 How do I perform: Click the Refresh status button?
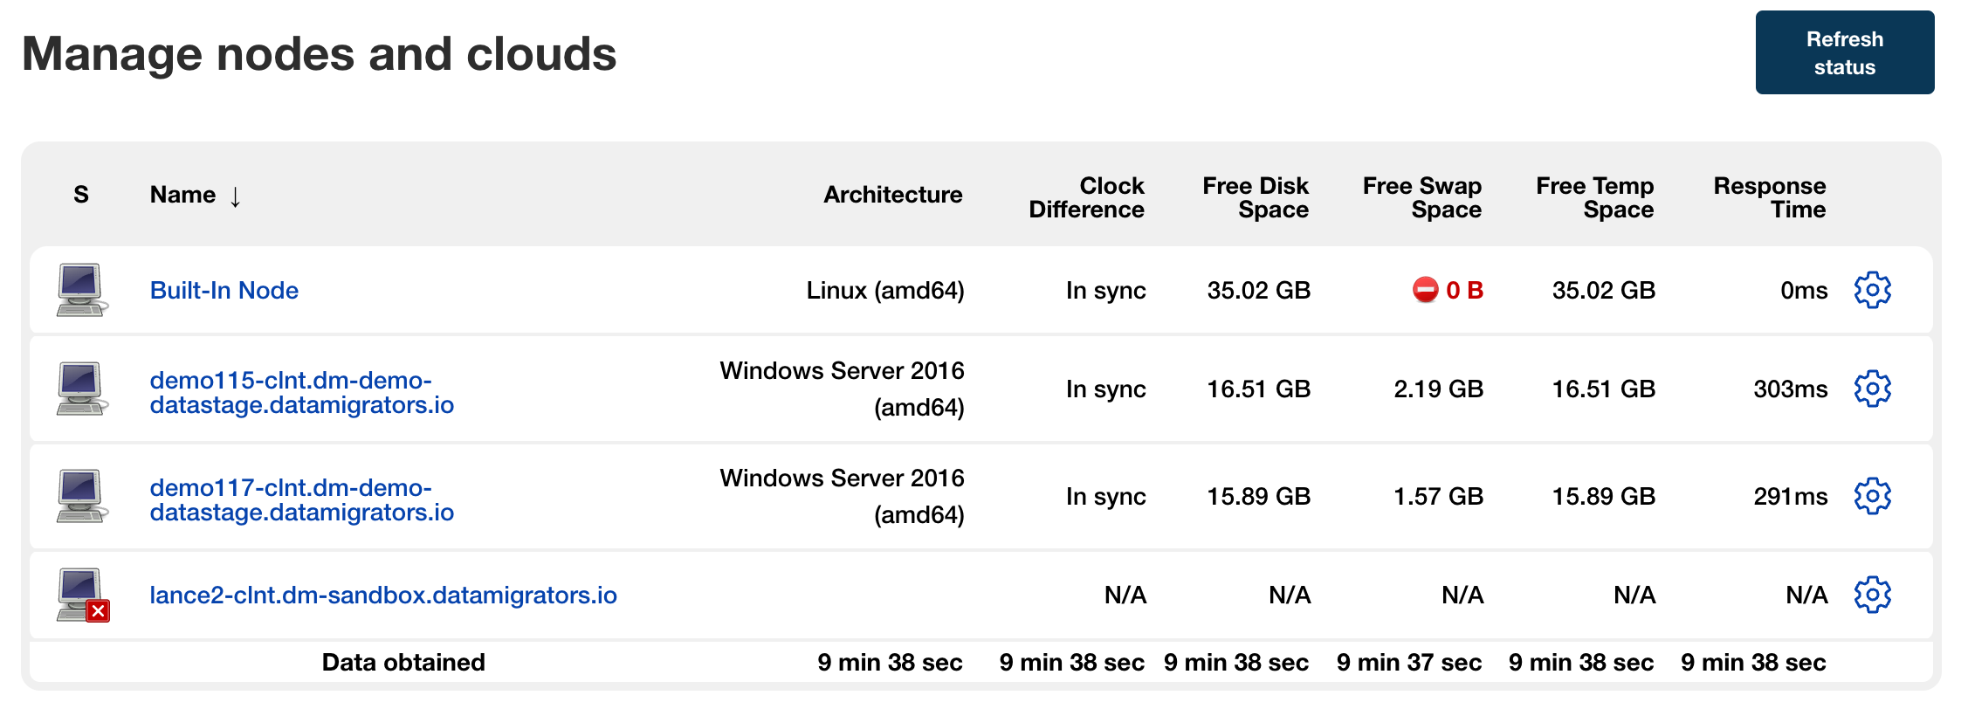1844,52
